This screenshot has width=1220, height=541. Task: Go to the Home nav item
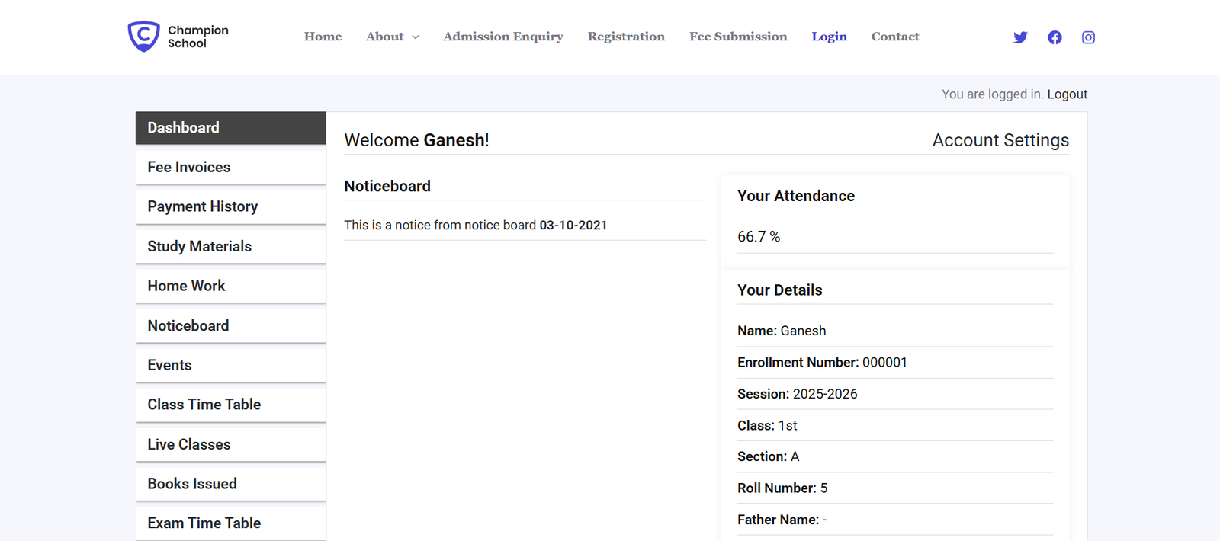click(323, 37)
